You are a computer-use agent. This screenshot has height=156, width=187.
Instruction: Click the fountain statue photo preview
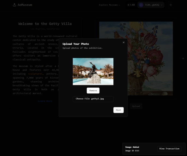[93, 71]
